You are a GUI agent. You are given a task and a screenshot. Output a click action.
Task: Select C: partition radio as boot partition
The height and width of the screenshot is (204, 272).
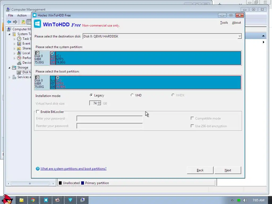(58, 78)
